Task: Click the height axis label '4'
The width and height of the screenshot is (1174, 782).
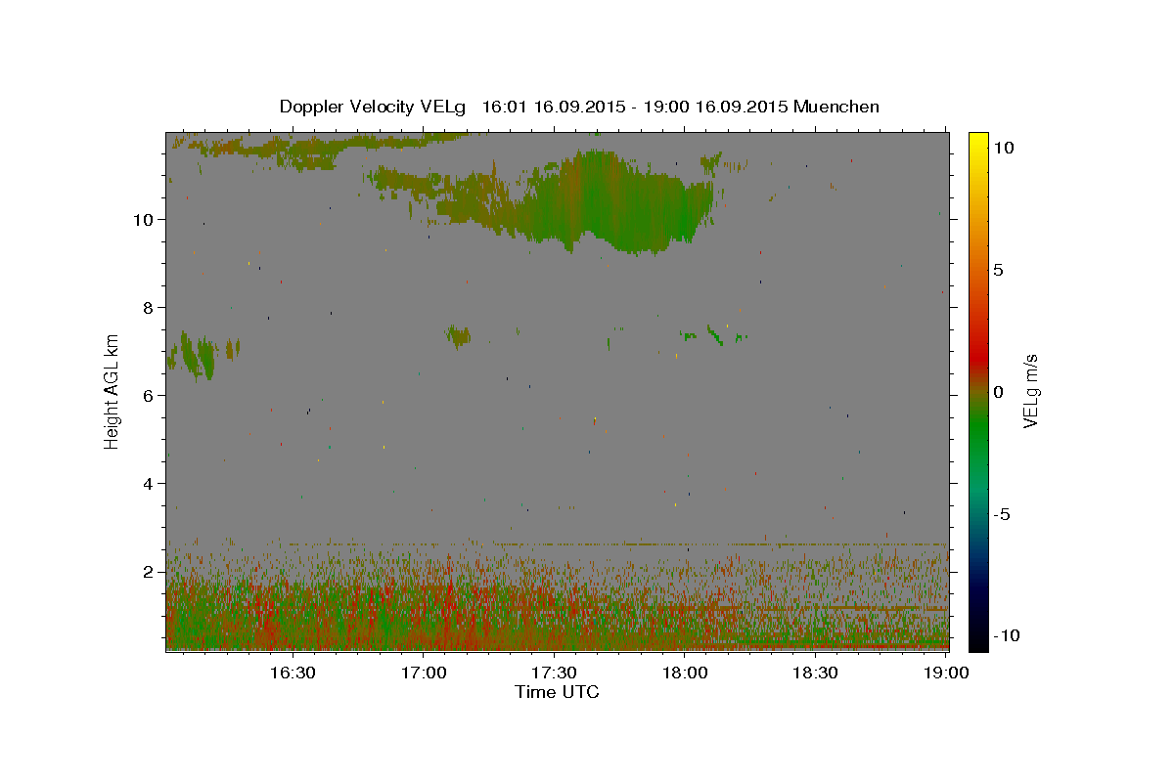Action: 149,484
